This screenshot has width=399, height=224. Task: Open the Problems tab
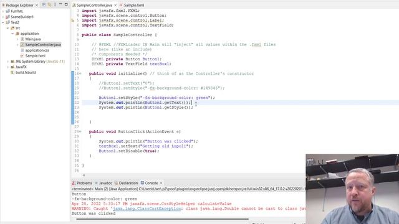tap(82, 183)
